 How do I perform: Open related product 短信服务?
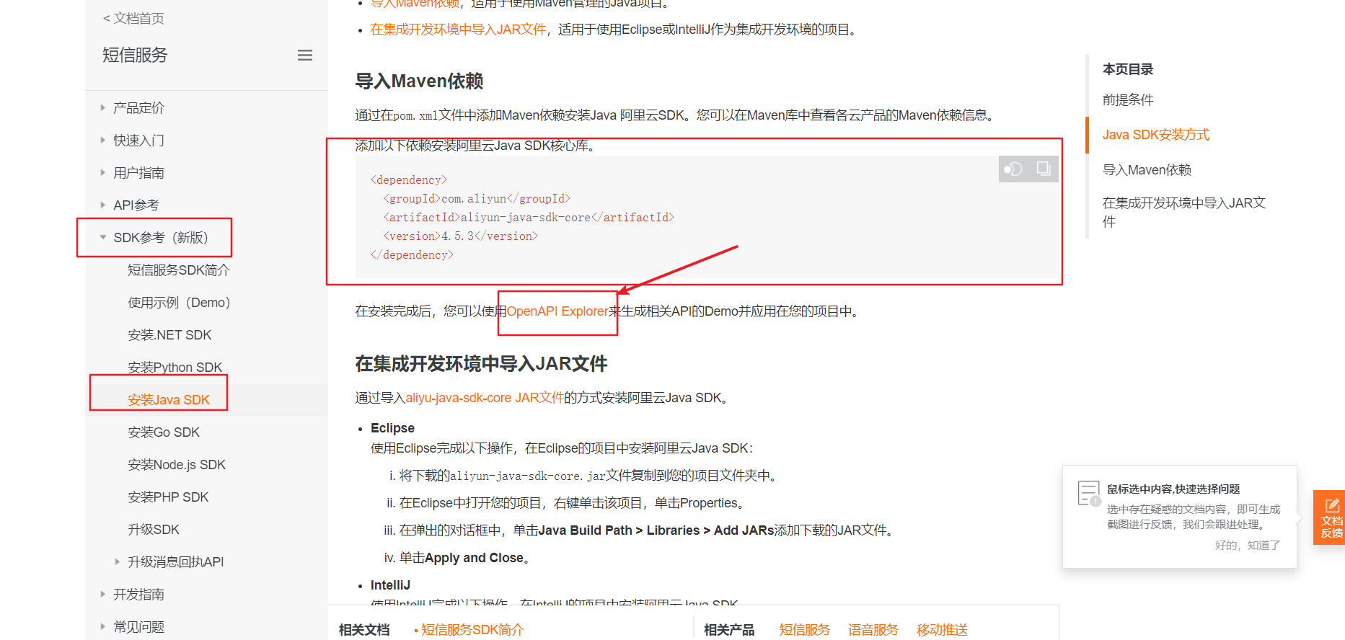point(805,630)
